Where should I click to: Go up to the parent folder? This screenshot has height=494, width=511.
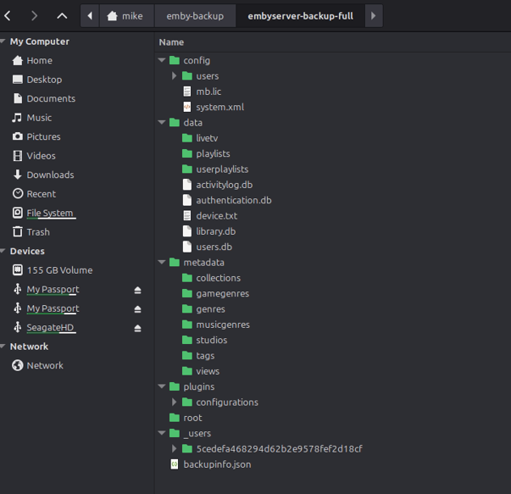click(x=62, y=15)
